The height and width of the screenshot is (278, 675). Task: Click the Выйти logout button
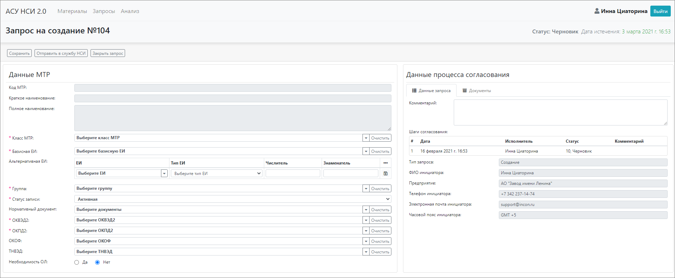660,11
